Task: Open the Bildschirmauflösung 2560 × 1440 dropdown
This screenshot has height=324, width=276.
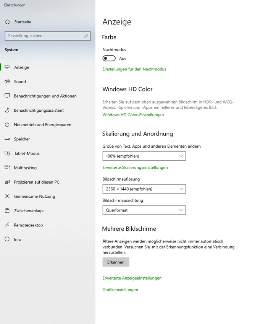Action: coord(144,189)
